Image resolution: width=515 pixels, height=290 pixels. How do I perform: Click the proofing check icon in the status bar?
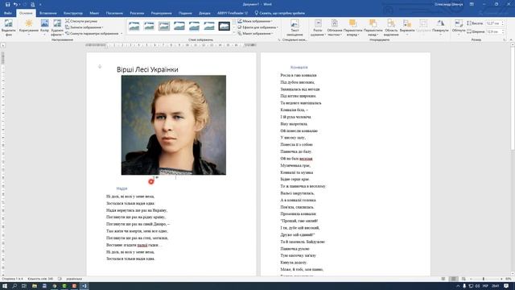click(x=60, y=279)
